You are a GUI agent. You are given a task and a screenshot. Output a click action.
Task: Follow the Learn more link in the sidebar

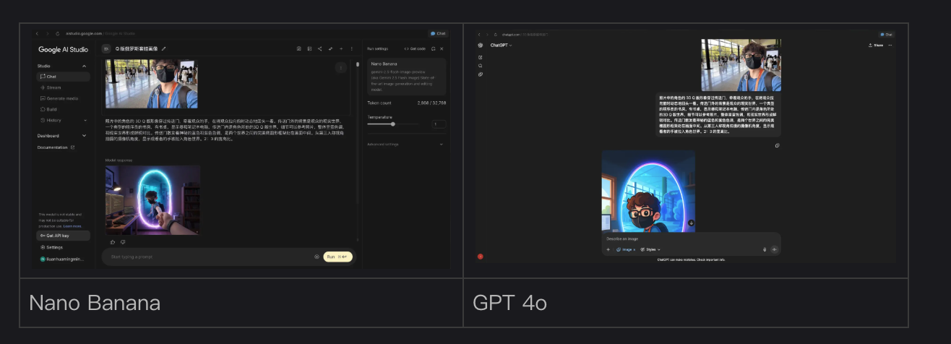(73, 226)
